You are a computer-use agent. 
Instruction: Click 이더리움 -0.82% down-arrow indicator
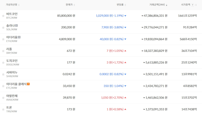click(125, 39)
